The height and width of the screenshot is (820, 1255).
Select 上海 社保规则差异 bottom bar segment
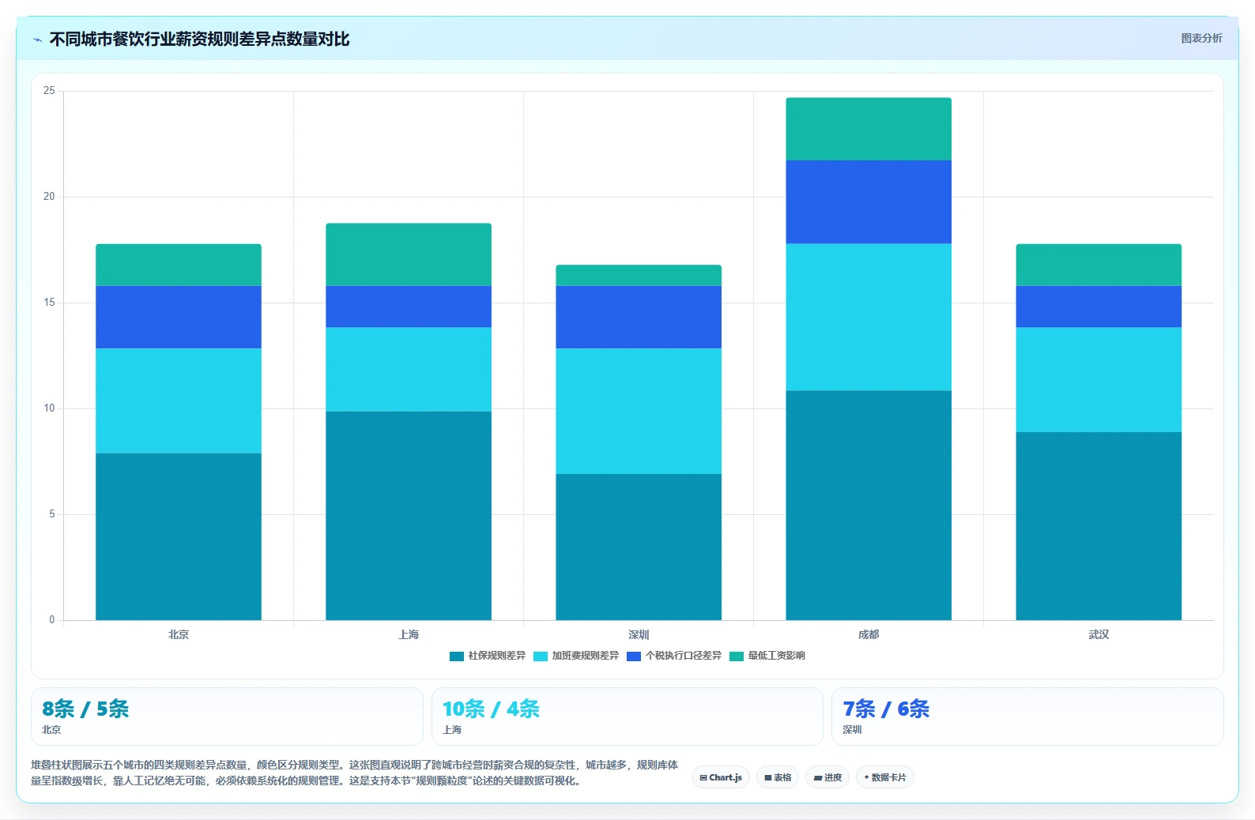point(409,516)
